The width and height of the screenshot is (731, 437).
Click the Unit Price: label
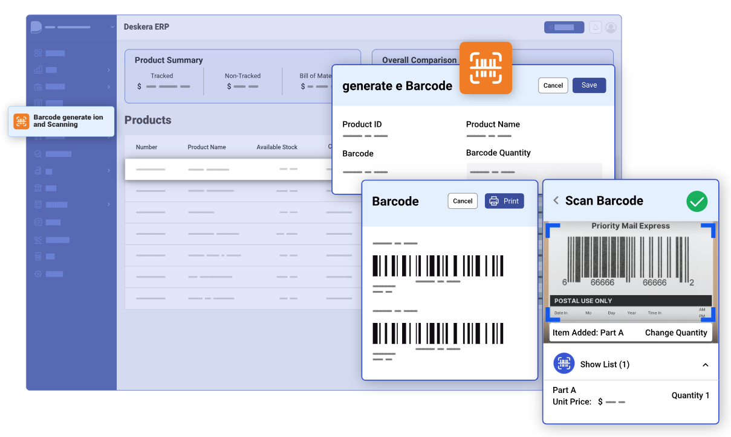click(572, 401)
